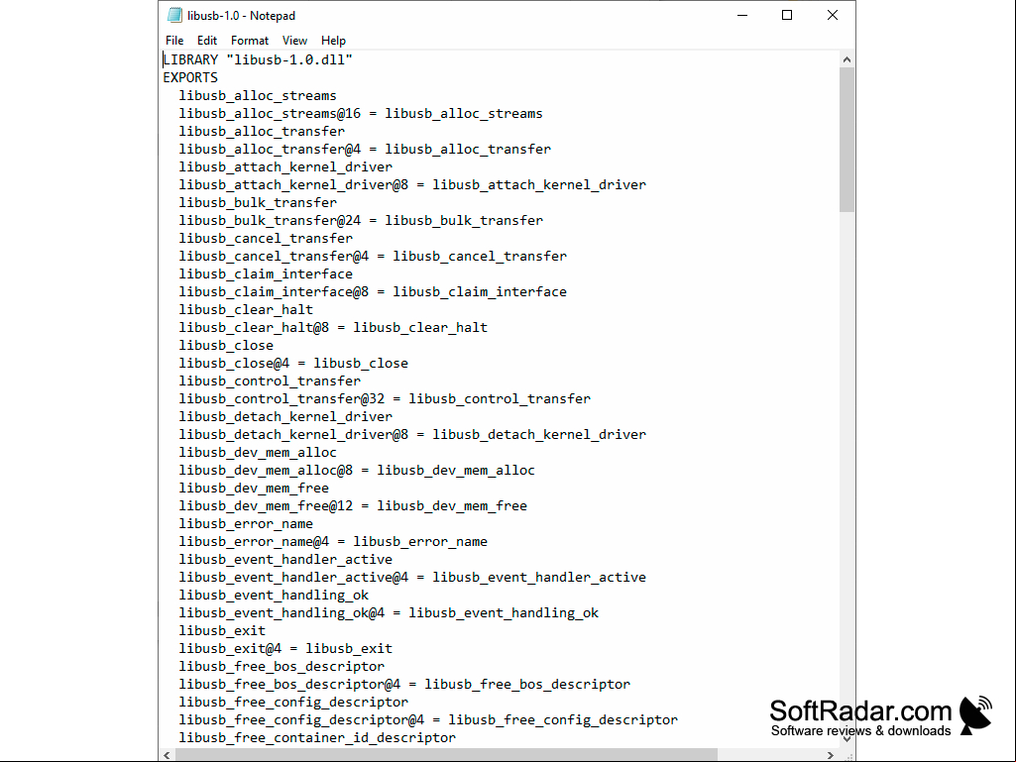Click the line starting "libusb_dev_mem_free@12"

pos(353,505)
